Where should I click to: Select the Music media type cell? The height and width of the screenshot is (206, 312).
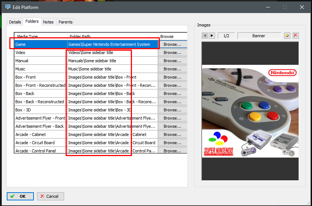41,69
